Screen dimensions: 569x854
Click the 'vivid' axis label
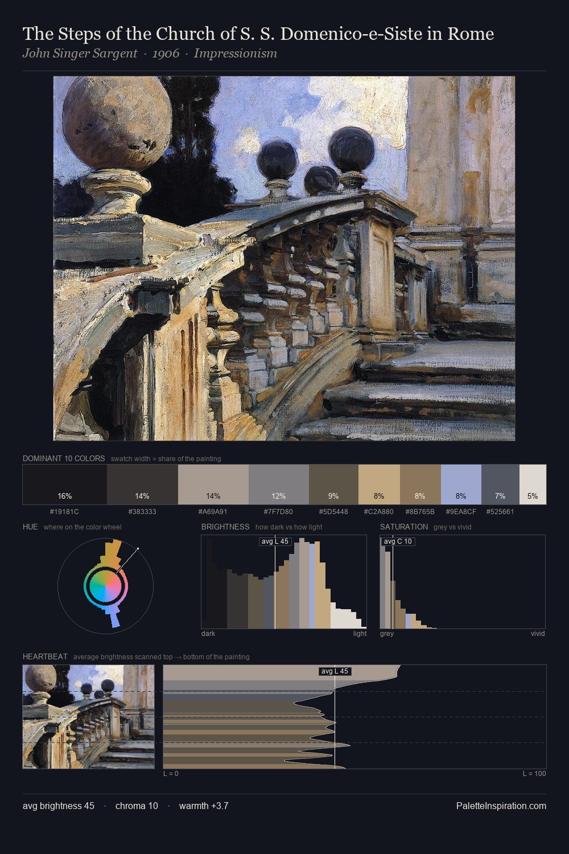point(538,634)
